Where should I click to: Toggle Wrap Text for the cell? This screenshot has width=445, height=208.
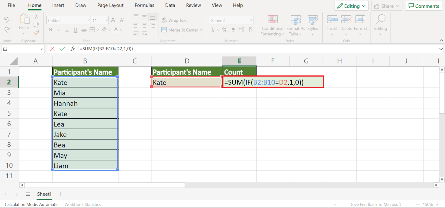174,20
